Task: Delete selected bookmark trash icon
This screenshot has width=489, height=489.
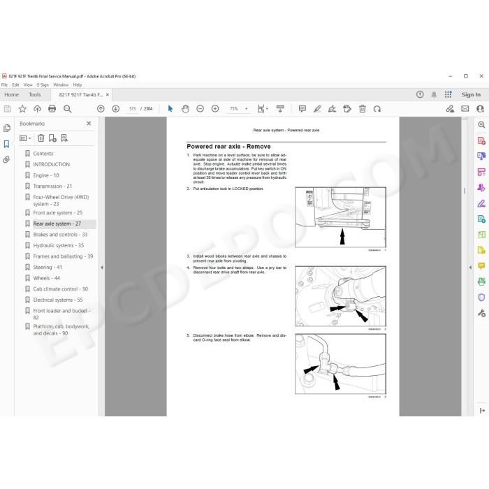Action: coord(41,138)
